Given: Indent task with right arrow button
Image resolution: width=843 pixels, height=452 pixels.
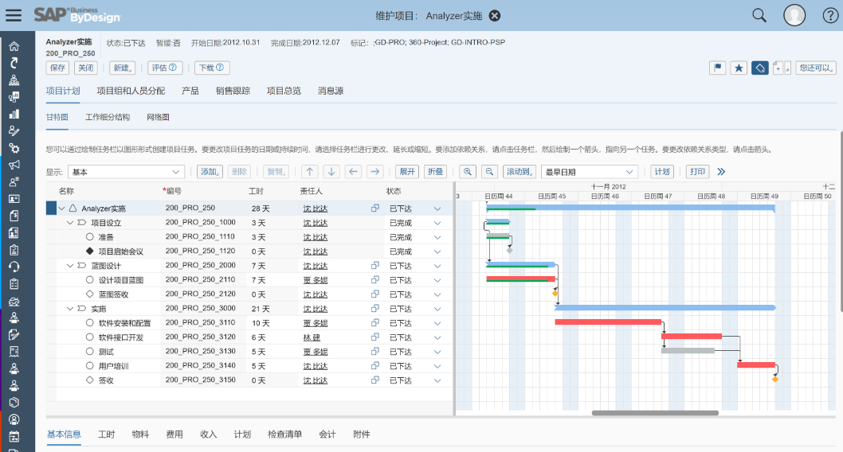Looking at the screenshot, I should coord(375,172).
